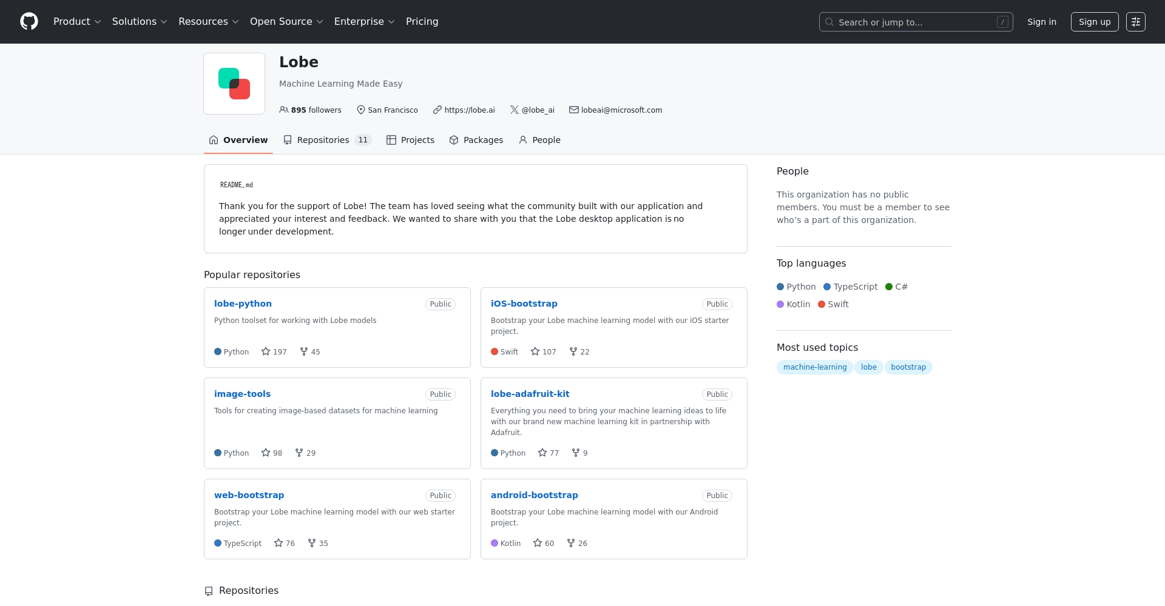Click star icon on web-bootstrap card
The image size is (1165, 606).
[279, 543]
